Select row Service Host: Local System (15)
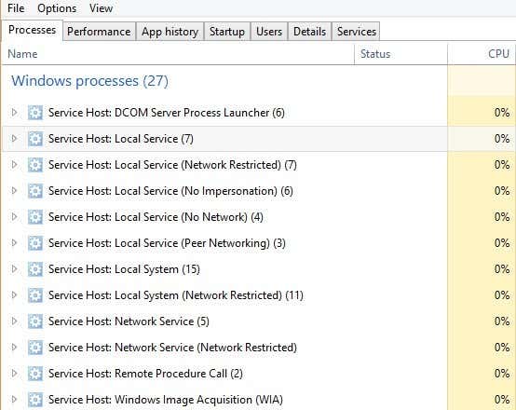Screen dimensions: 516x410 258,269
